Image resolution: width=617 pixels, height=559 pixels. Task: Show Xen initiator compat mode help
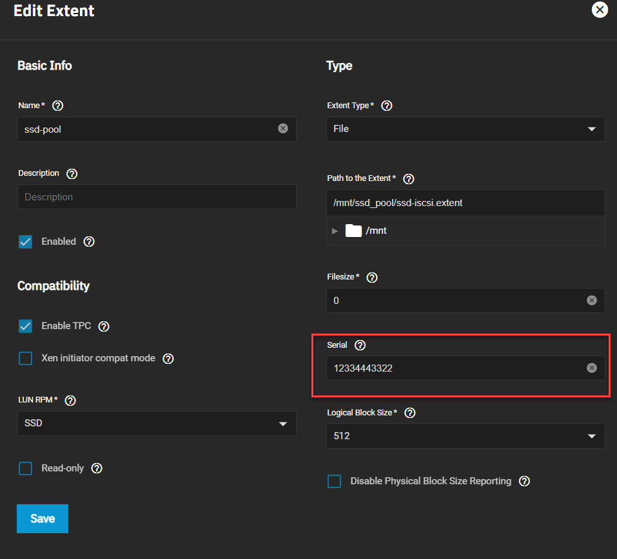[x=168, y=359]
